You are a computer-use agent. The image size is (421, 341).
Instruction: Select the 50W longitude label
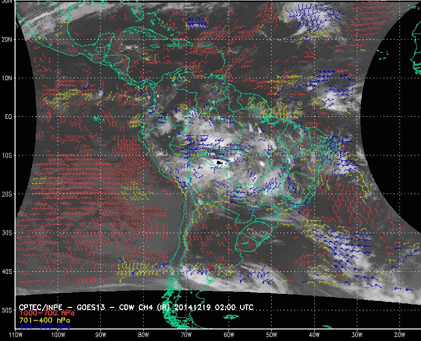[x=272, y=335]
